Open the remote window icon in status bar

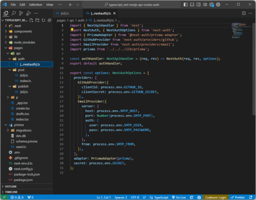[4, 197]
